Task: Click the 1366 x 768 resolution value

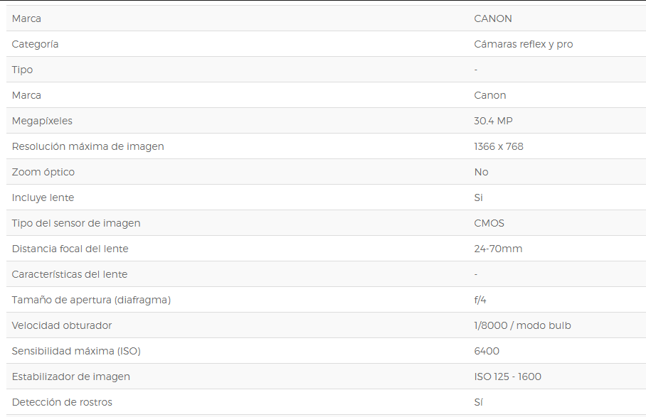Action: pos(499,146)
